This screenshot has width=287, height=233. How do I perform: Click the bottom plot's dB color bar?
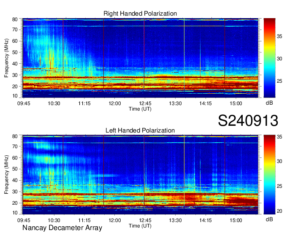(x=269, y=175)
